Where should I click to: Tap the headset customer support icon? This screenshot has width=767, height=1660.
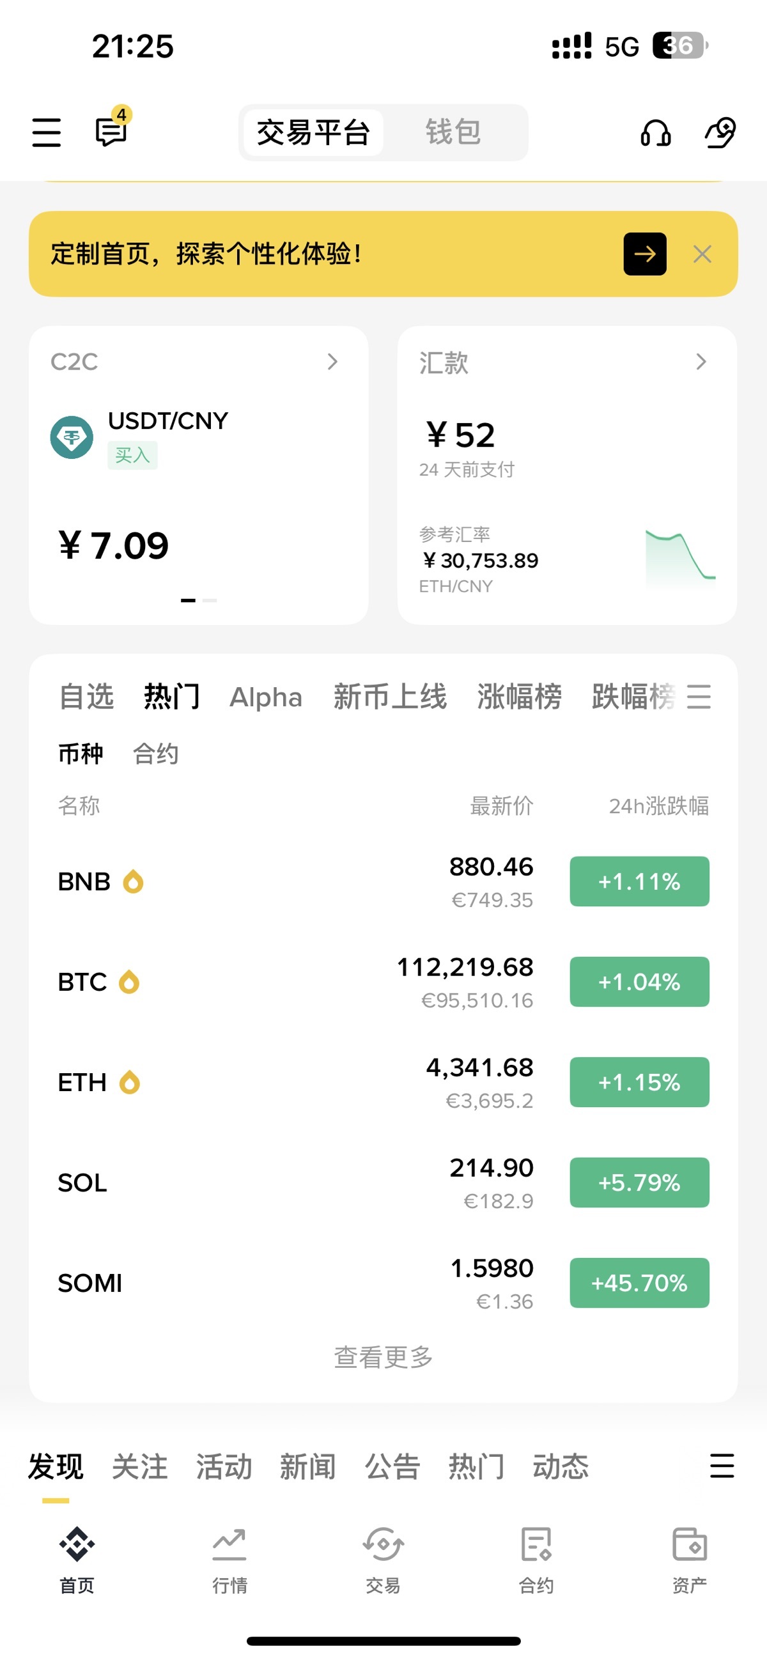tap(656, 133)
